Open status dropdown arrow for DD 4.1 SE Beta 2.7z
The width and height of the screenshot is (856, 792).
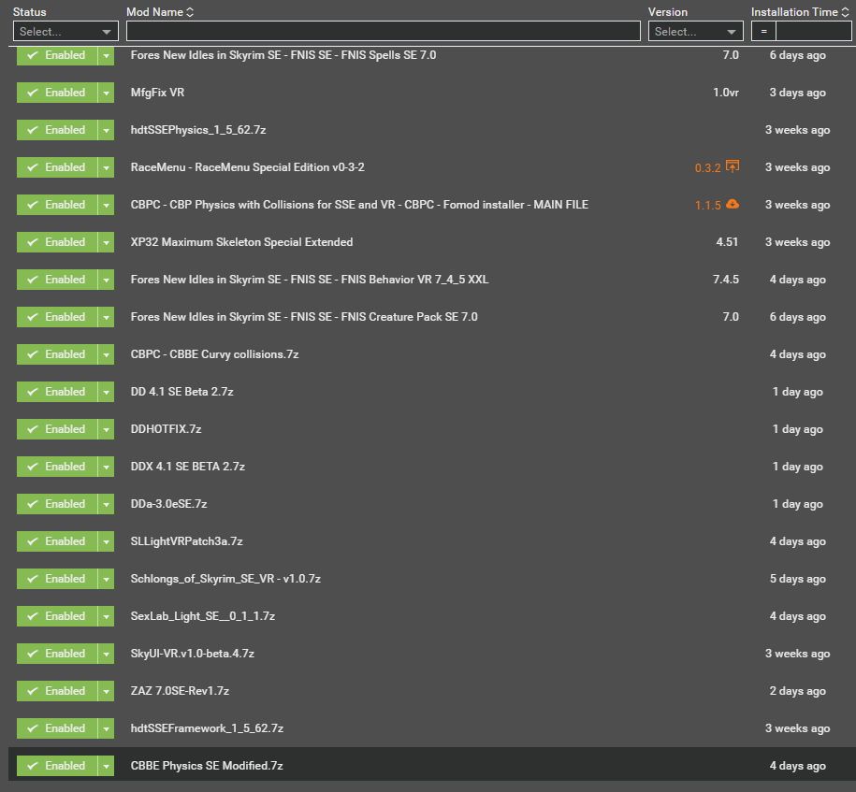(x=106, y=392)
